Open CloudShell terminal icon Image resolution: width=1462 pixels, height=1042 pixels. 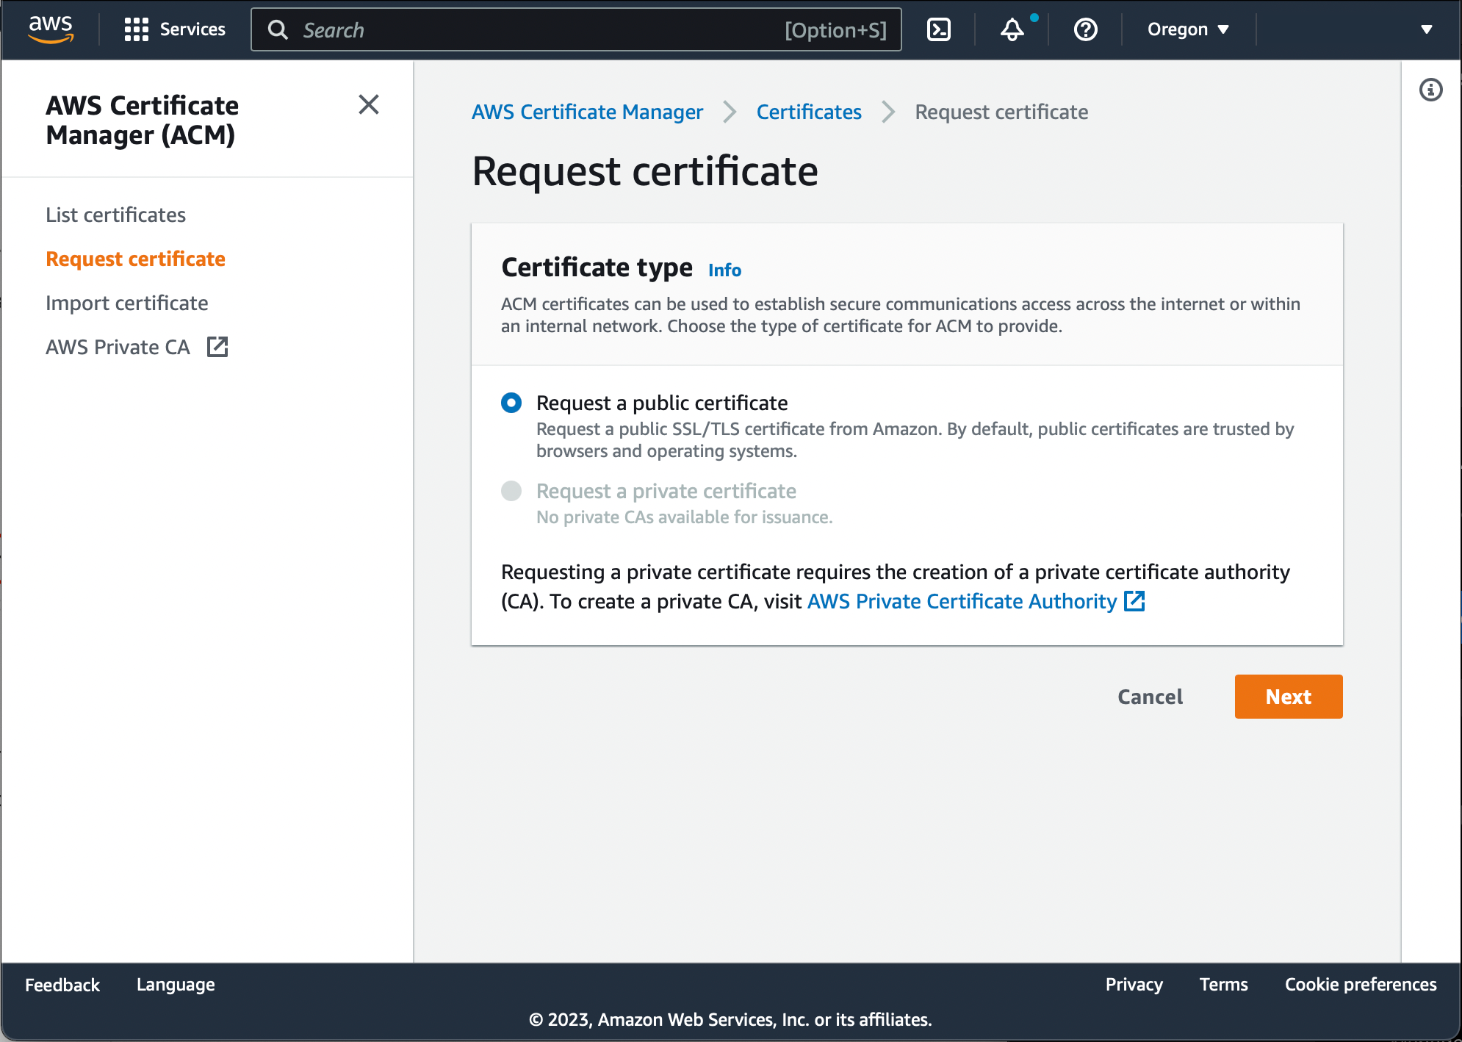tap(939, 29)
